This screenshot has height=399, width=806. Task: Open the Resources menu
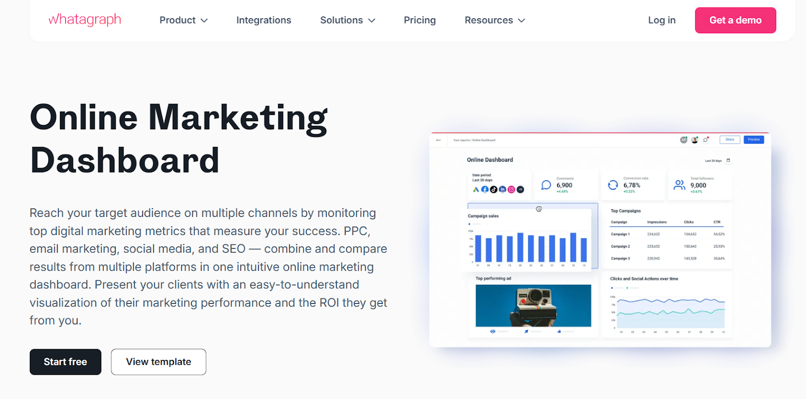495,20
